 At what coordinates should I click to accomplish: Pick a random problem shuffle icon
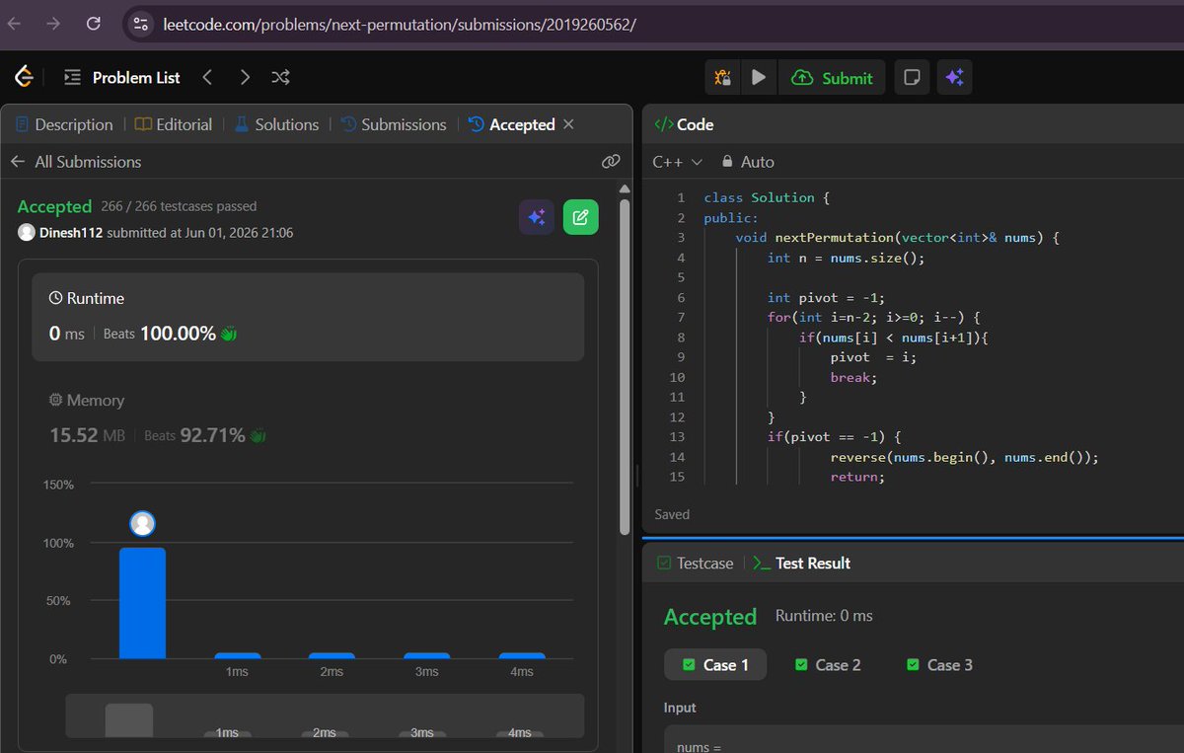tap(280, 77)
